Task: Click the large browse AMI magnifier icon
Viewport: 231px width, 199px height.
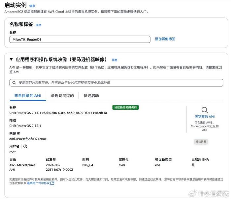Action: (x=205, y=110)
